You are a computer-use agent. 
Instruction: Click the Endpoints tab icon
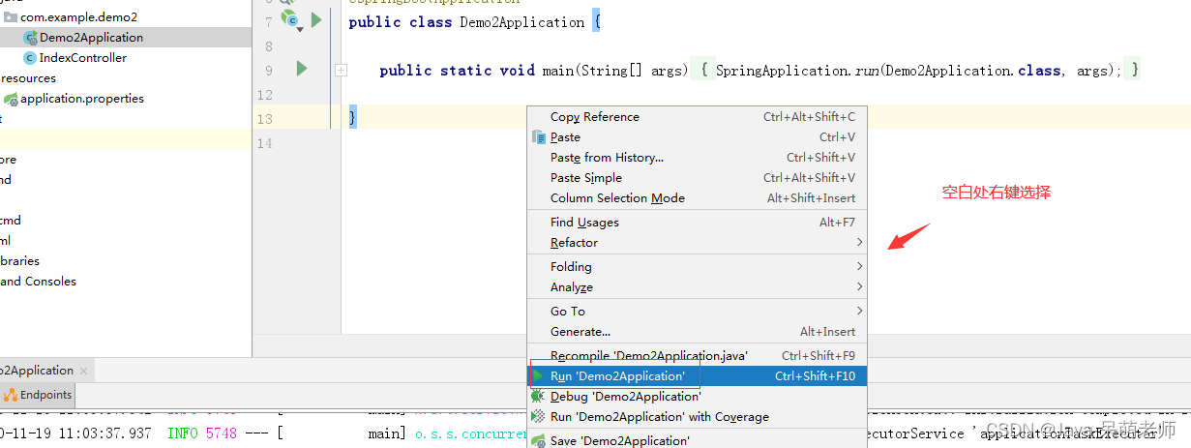pyautogui.click(x=11, y=395)
